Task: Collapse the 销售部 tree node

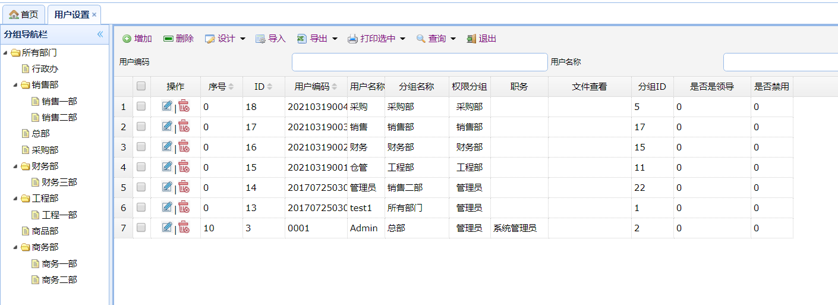Action: click(16, 85)
